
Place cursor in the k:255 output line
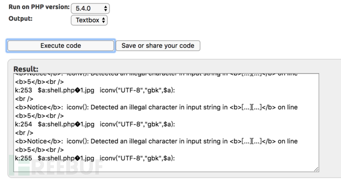pos(95,158)
